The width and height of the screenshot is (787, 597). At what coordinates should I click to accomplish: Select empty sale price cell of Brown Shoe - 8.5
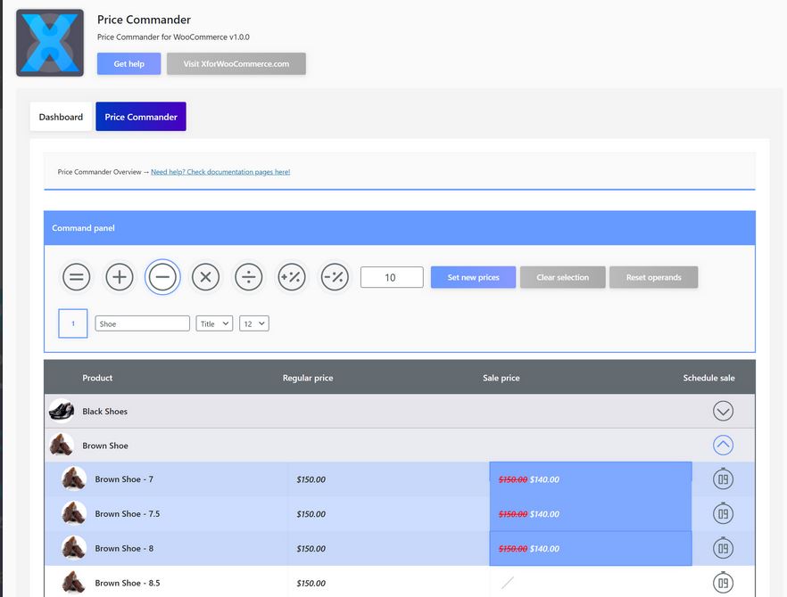[591, 583]
